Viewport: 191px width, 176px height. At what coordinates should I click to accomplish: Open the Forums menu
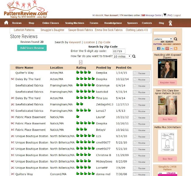tap(94, 23)
